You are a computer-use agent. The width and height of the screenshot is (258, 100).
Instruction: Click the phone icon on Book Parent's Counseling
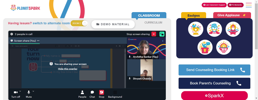coord(239,83)
